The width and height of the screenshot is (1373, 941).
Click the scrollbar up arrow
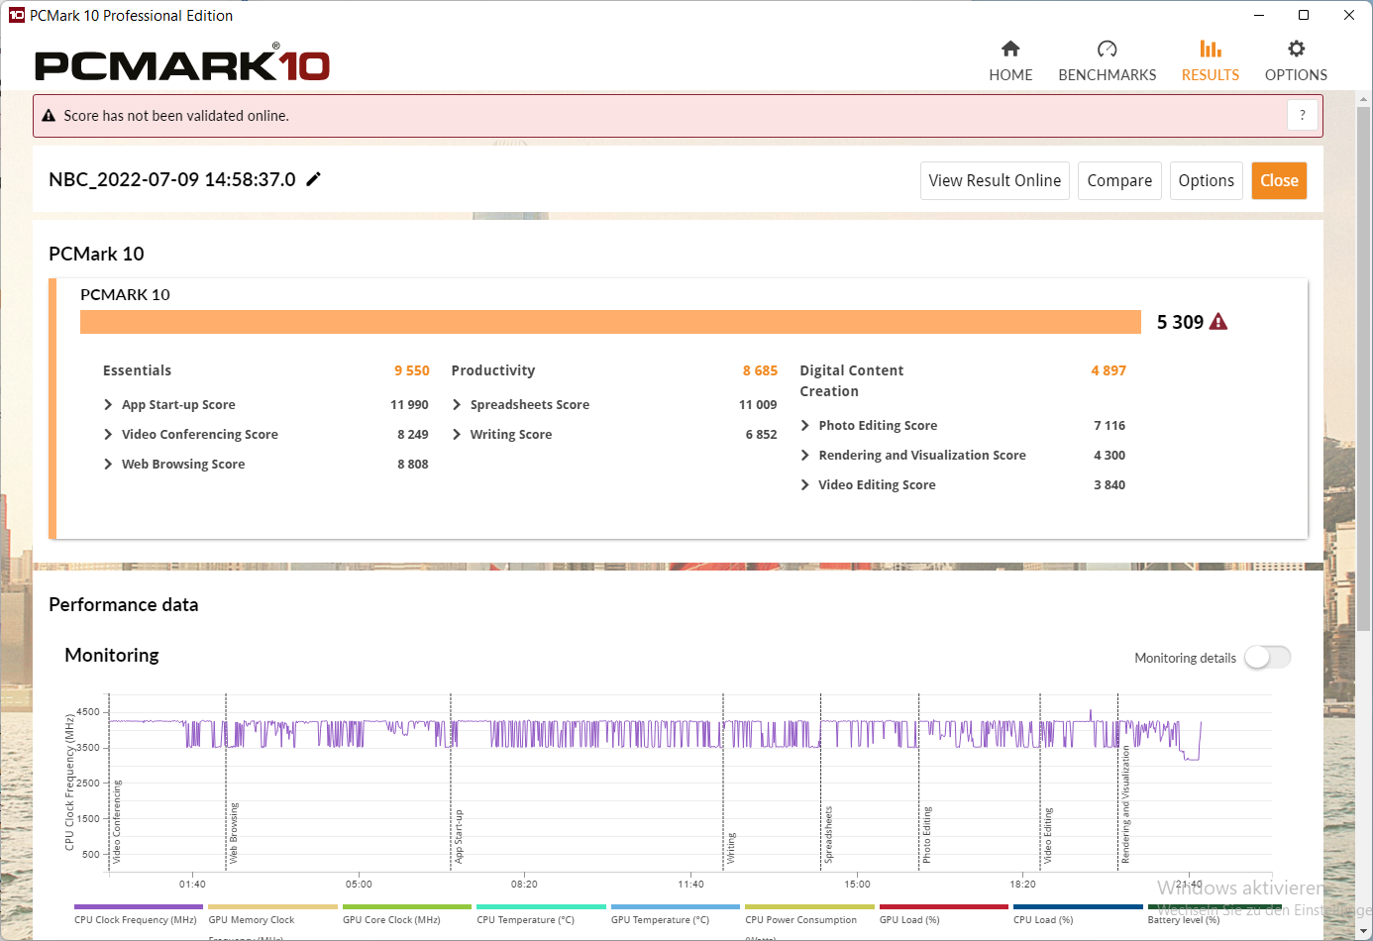tap(1364, 99)
